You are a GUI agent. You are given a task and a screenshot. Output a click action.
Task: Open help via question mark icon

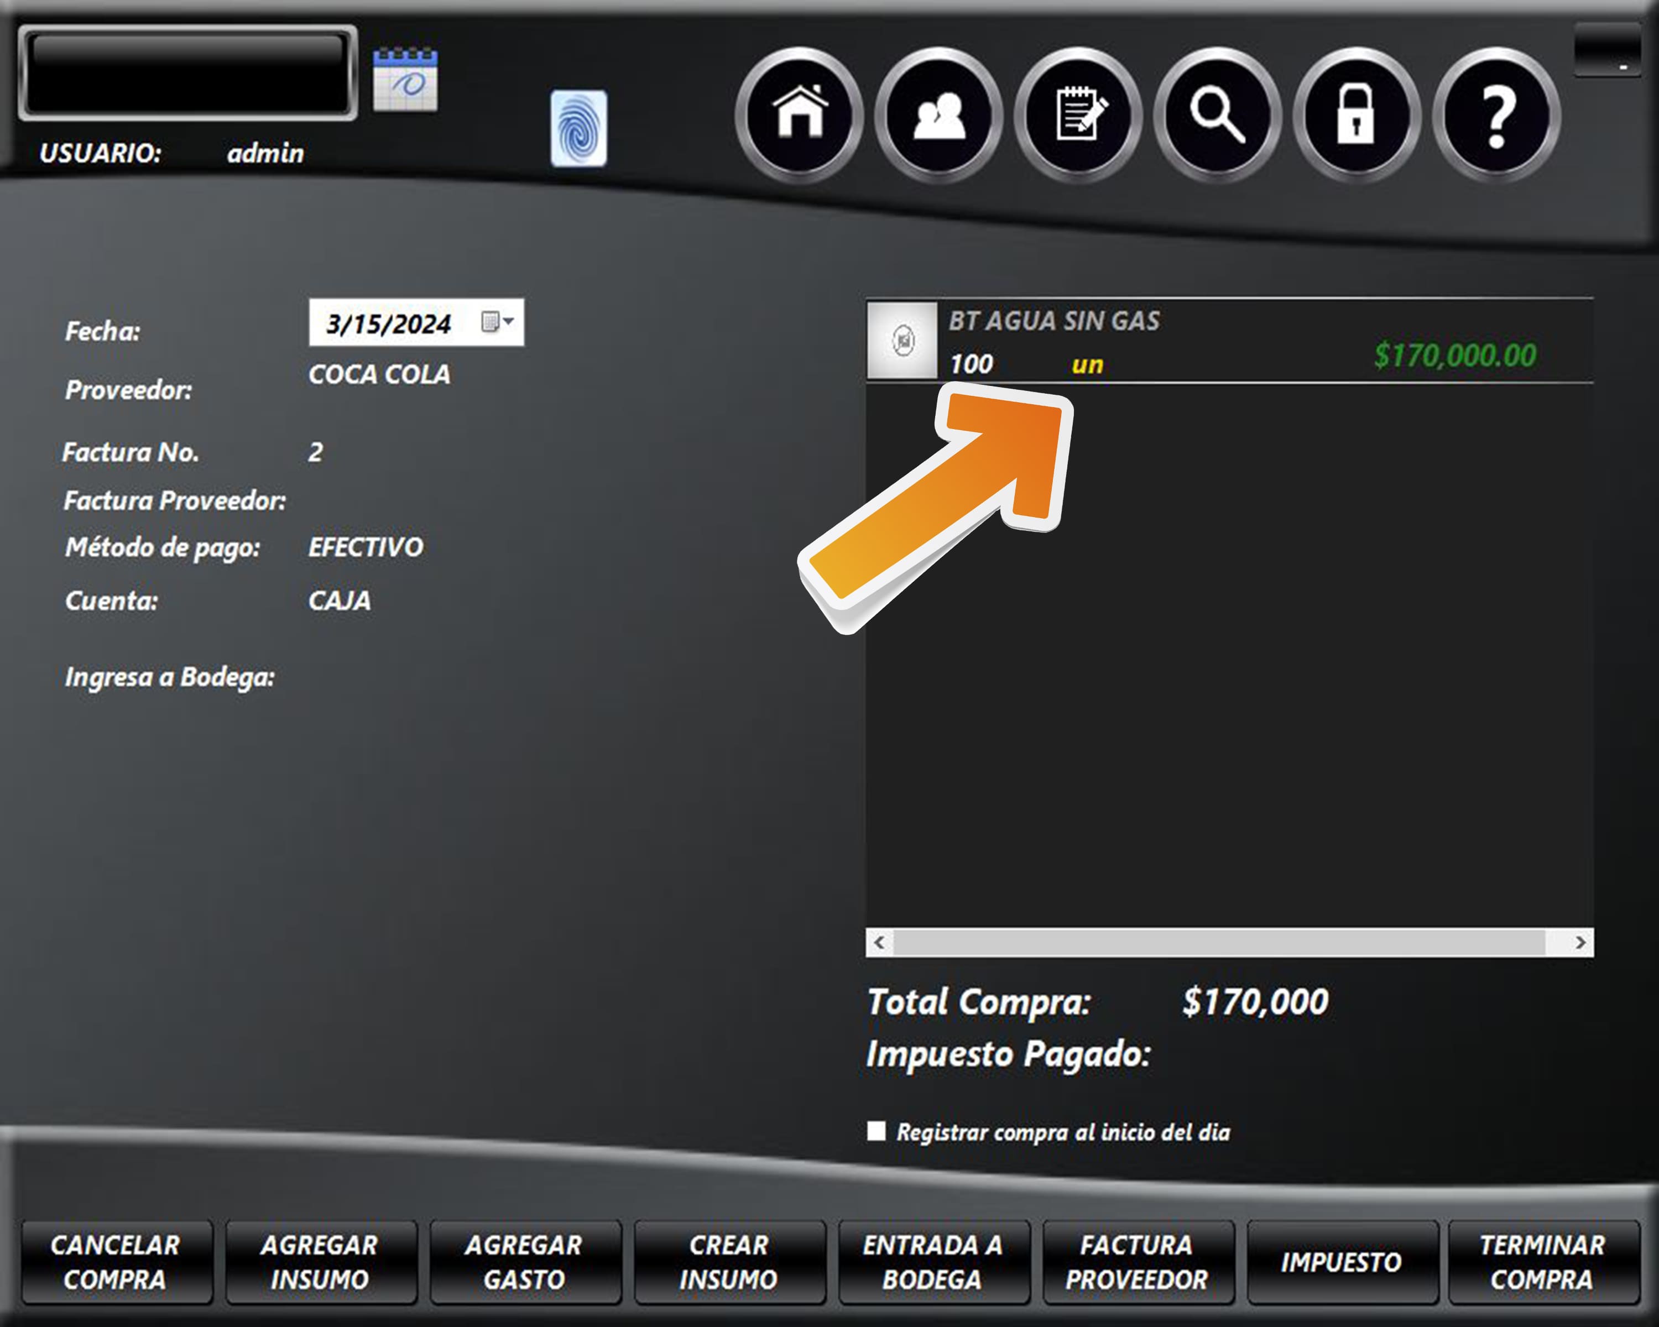[1496, 116]
